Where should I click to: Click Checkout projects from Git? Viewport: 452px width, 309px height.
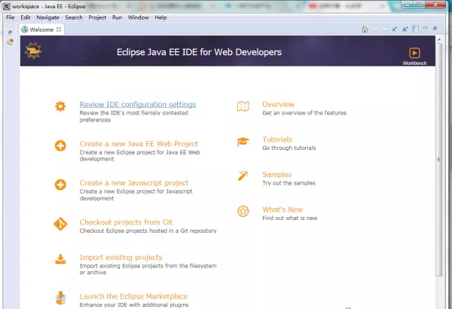coord(126,222)
